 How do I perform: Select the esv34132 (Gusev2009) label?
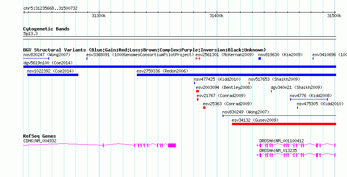click(x=255, y=120)
